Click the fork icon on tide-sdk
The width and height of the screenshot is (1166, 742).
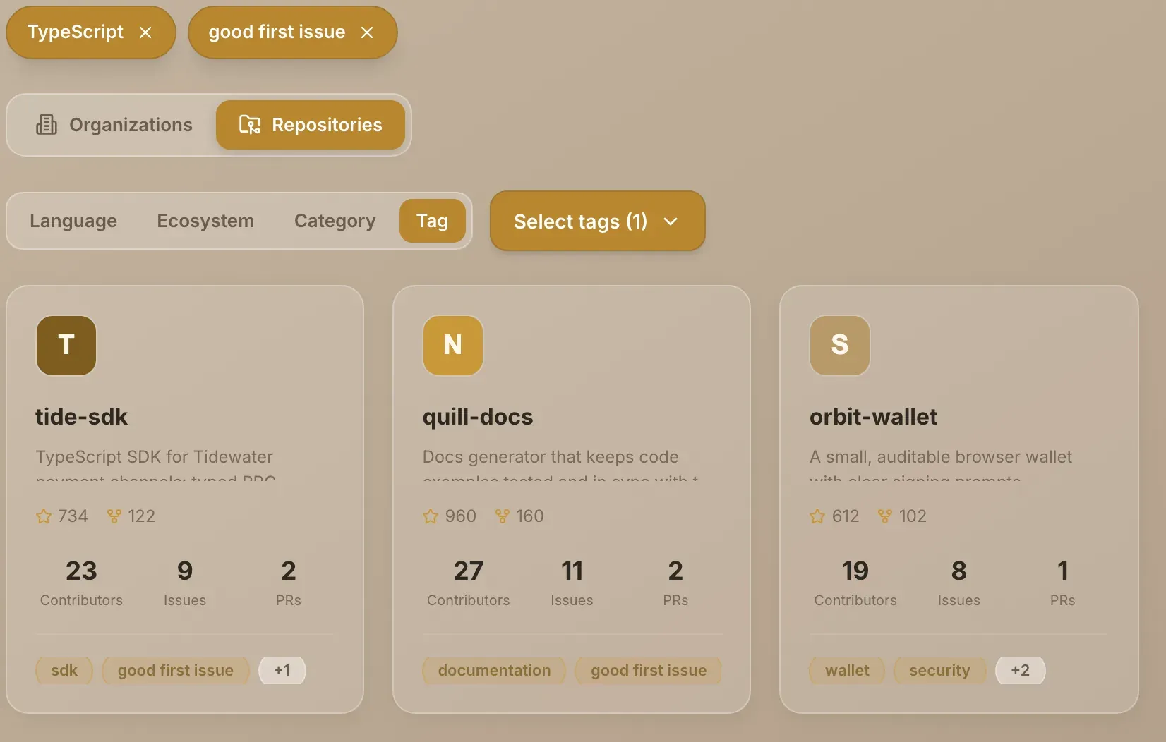[114, 516]
